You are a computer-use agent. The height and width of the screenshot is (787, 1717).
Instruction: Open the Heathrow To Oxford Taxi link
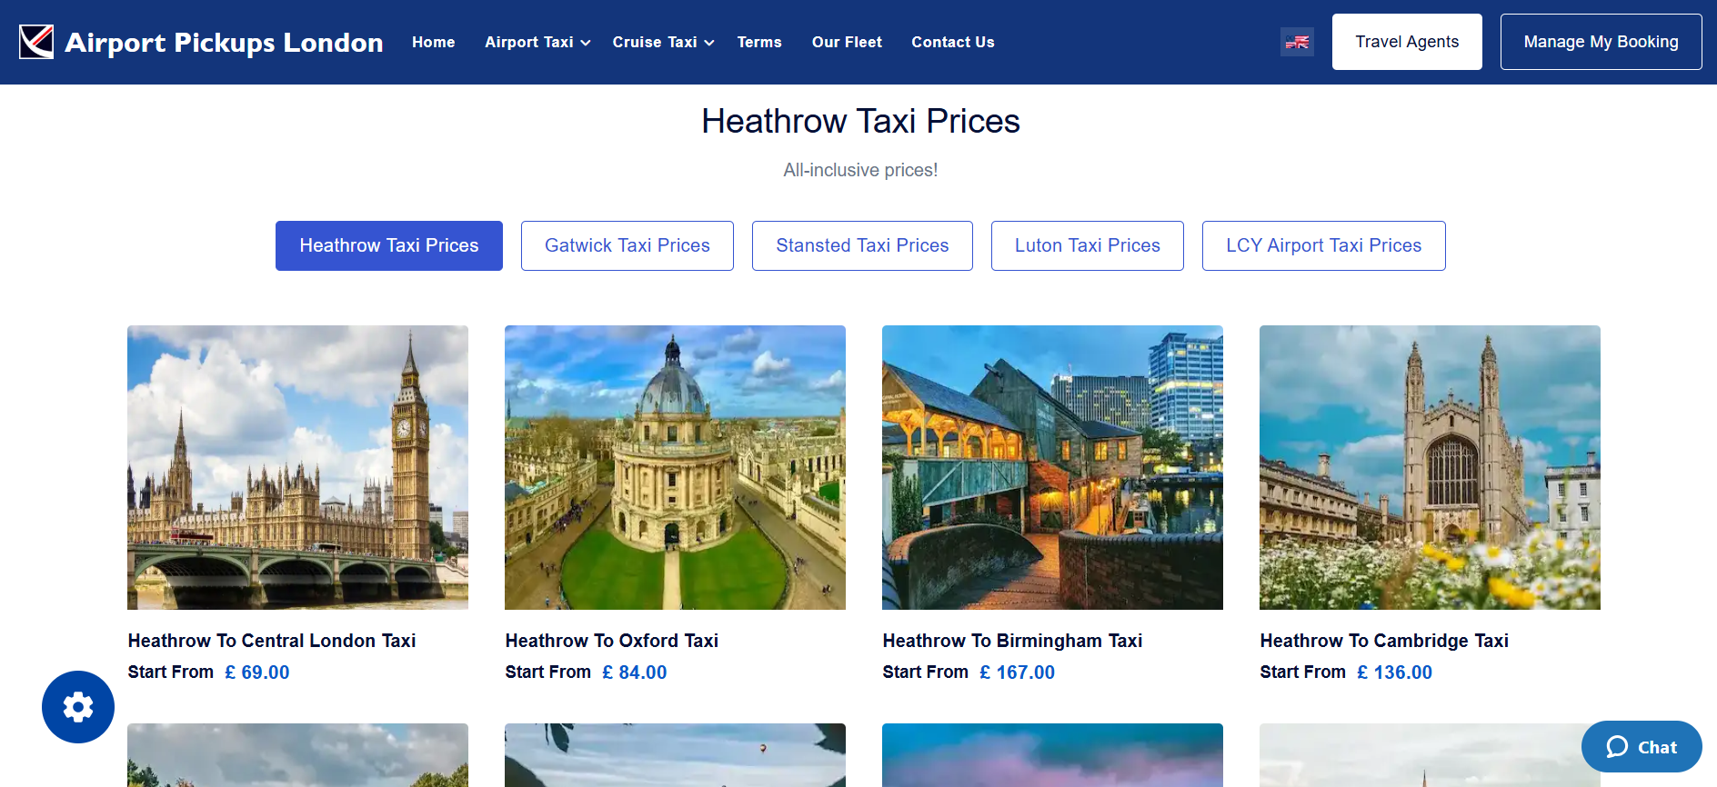tap(612, 641)
